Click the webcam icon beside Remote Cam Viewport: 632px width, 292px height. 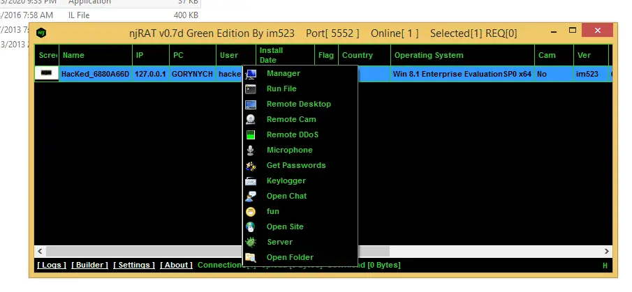point(251,119)
